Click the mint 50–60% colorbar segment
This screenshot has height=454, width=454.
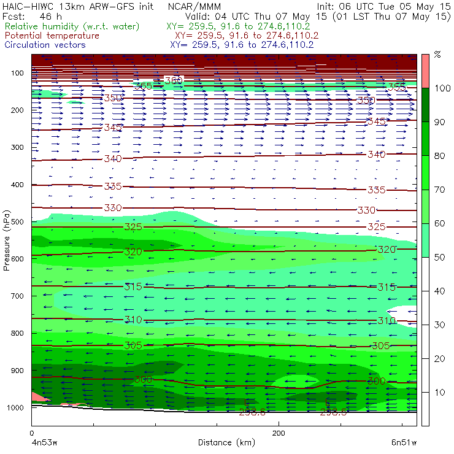coord(425,240)
